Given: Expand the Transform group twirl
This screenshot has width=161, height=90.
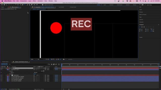Looking at the screenshot, I should (x=8, y=74).
